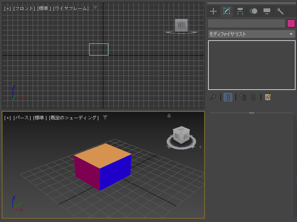The height and width of the screenshot is (222, 297).
Task: Click the 前 face of perspective ViewCube
Action: tap(177, 136)
